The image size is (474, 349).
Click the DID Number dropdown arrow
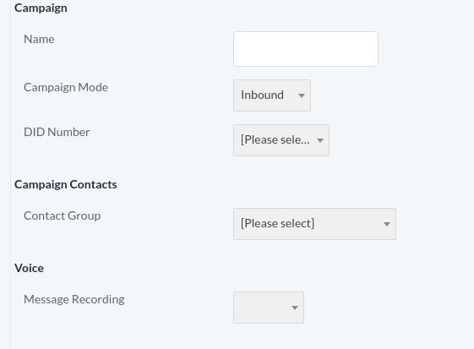[x=320, y=140]
